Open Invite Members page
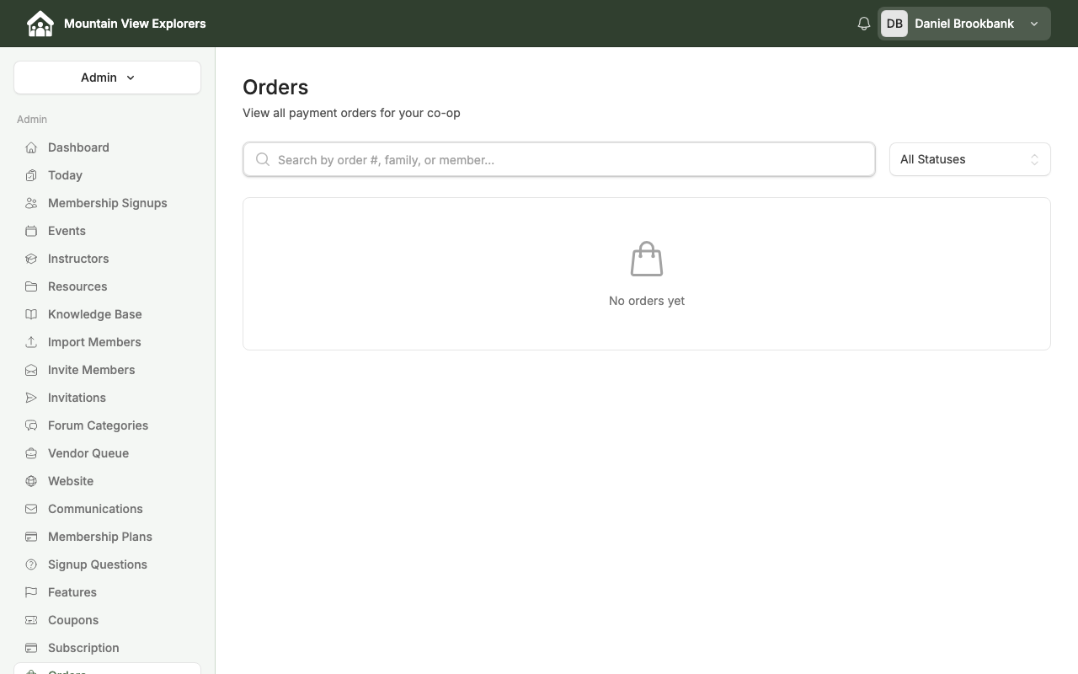This screenshot has height=674, width=1078. (107, 370)
